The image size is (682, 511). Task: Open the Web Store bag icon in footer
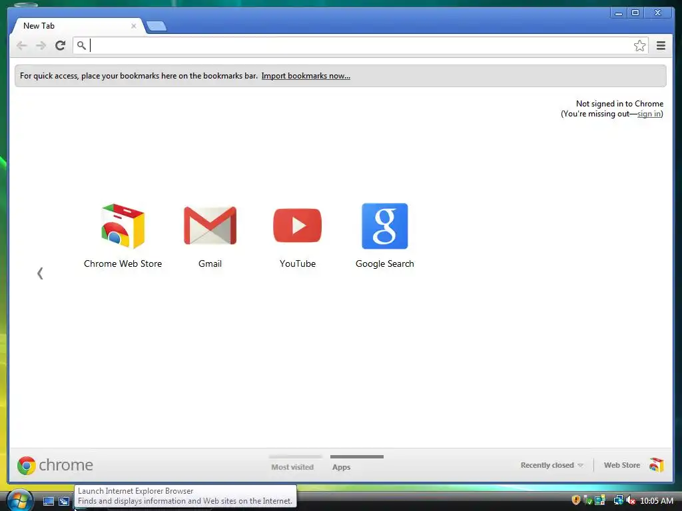click(657, 465)
